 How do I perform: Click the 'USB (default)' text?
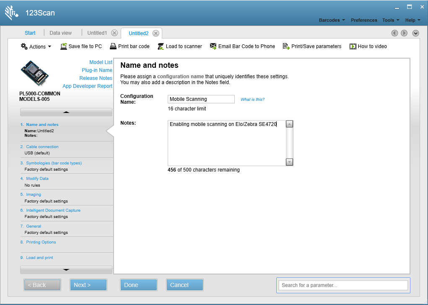pos(37,153)
